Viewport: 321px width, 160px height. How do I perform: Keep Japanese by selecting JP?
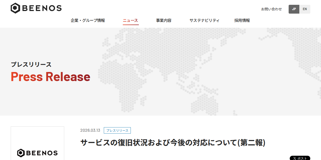coord(294,9)
